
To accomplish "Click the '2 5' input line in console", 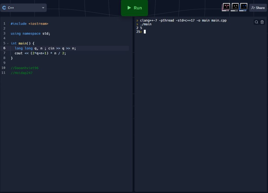I will (x=139, y=28).
